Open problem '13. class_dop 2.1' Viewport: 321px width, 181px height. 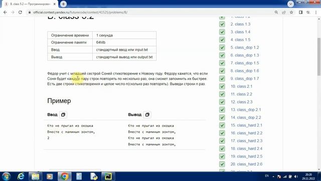[x=246, y=110]
